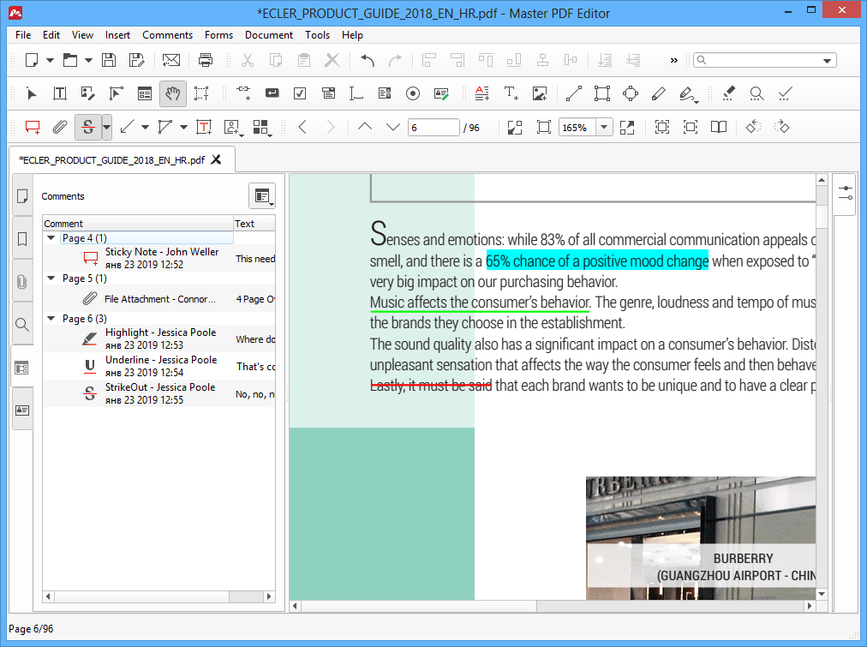
Task: Click the toolbar search field
Action: click(765, 60)
